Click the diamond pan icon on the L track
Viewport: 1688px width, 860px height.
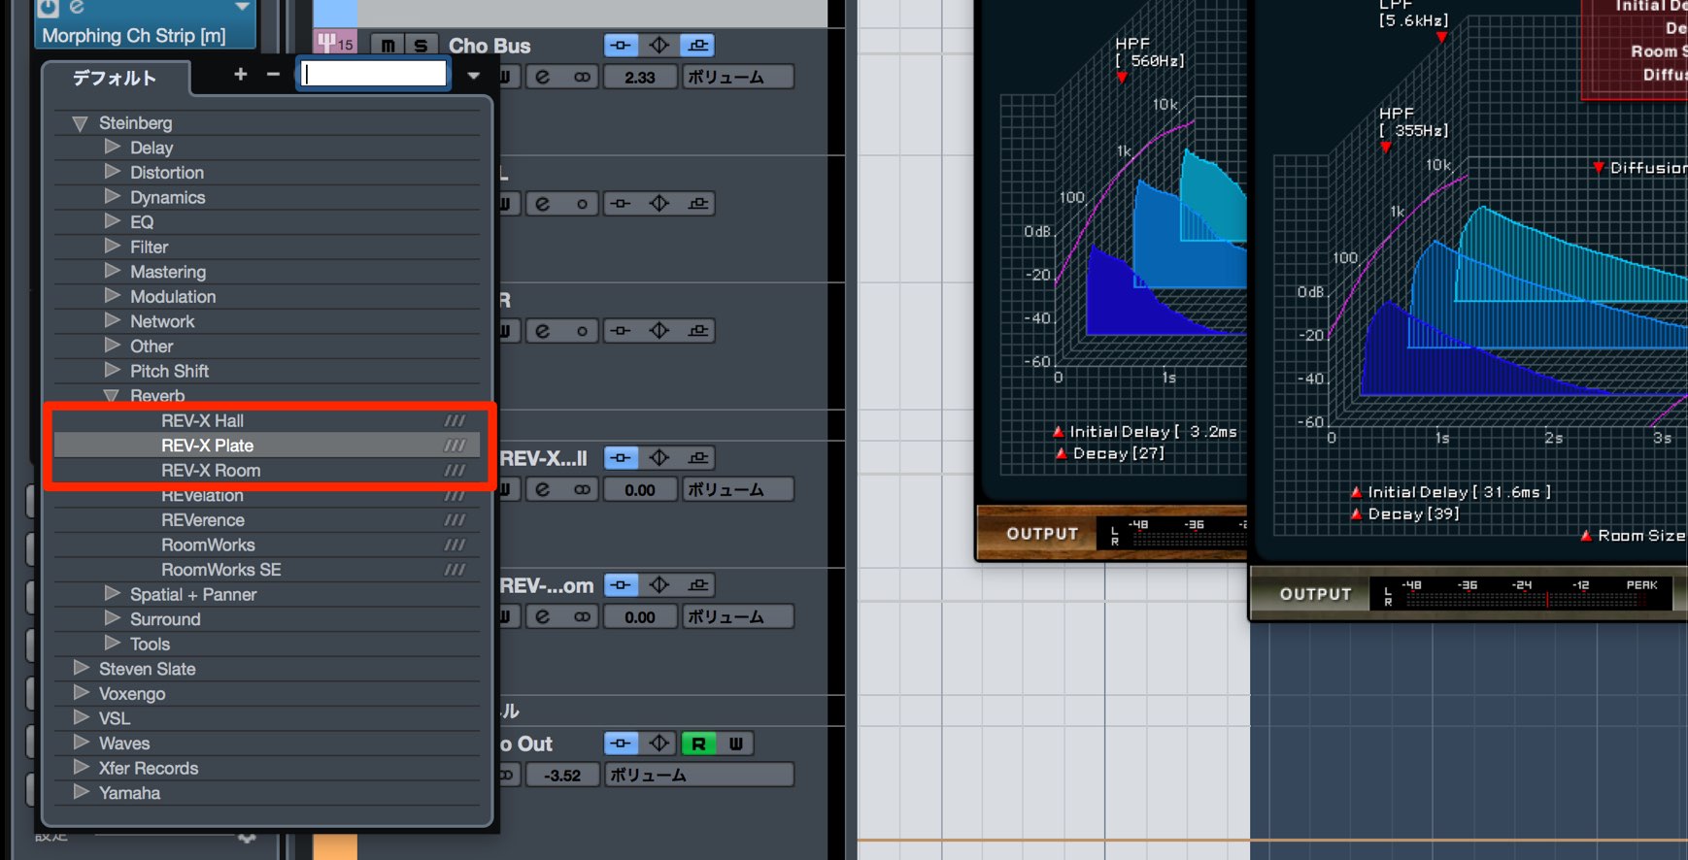[x=659, y=204]
